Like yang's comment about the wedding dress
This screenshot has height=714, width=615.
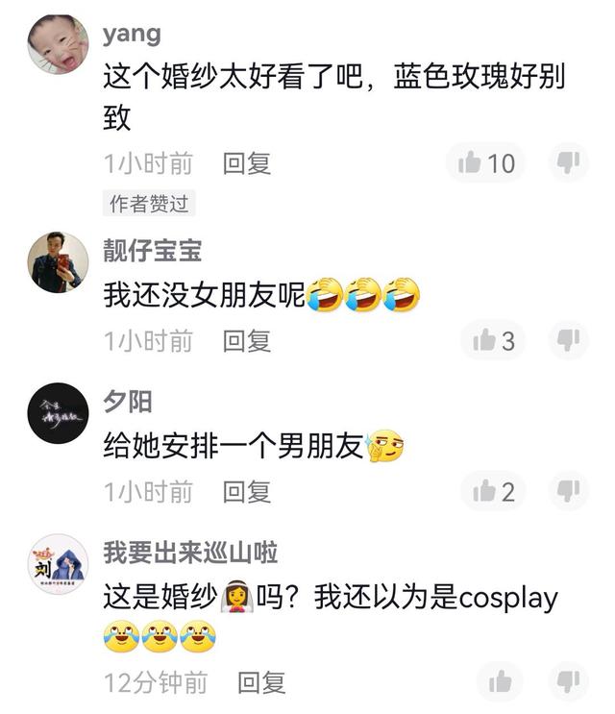[x=485, y=162]
